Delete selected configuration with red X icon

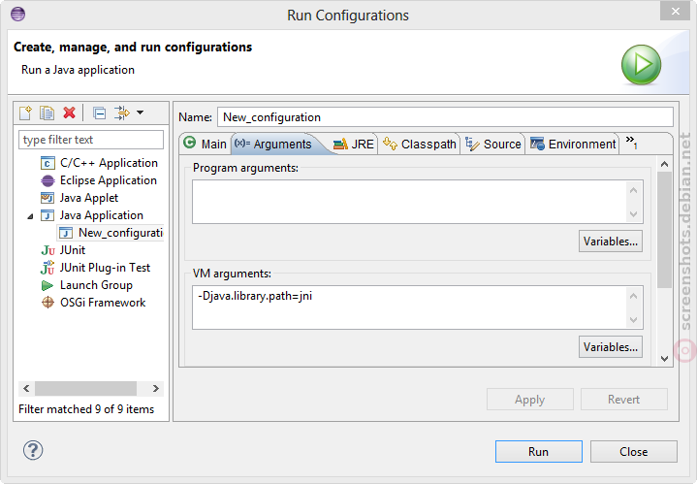click(x=70, y=113)
